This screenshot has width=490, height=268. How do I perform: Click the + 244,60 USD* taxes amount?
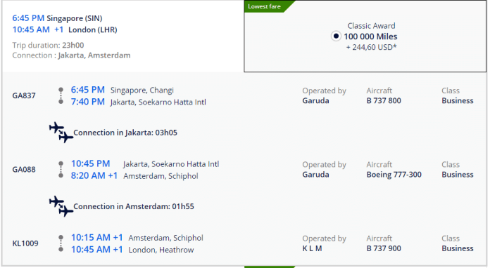click(371, 47)
